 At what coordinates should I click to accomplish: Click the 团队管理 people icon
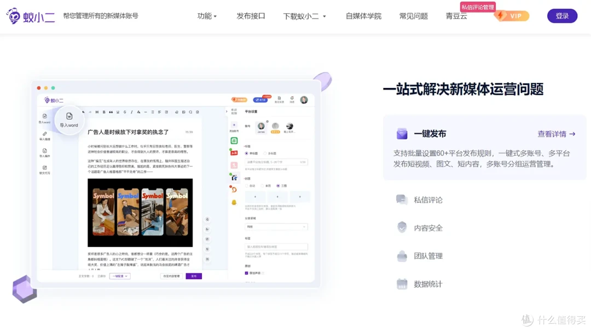pyautogui.click(x=402, y=256)
